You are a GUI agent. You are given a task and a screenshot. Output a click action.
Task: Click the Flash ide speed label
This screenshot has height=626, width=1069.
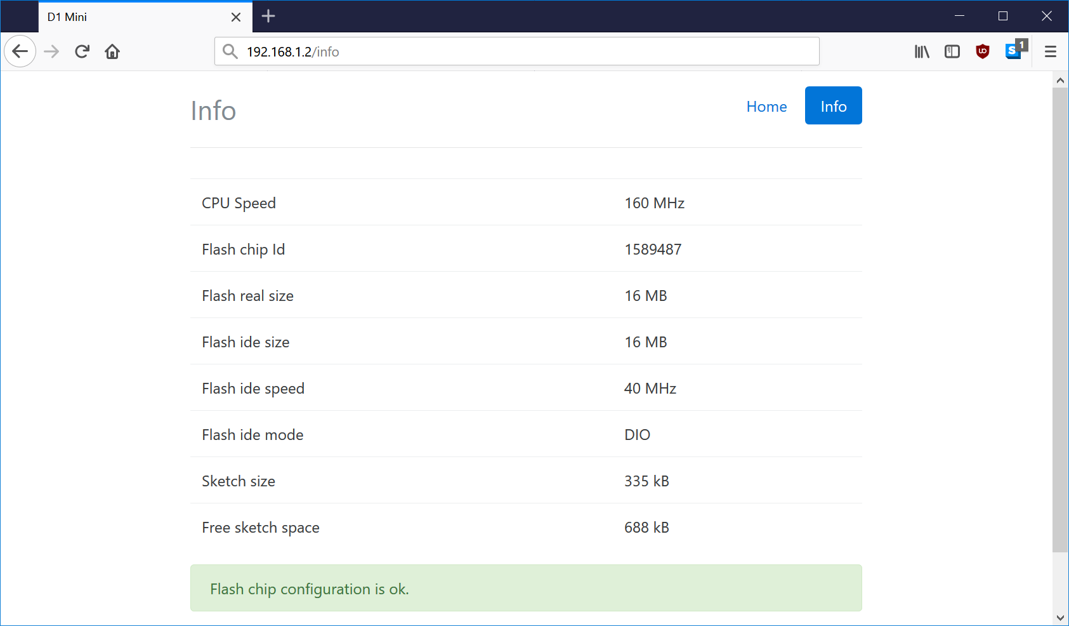(253, 389)
